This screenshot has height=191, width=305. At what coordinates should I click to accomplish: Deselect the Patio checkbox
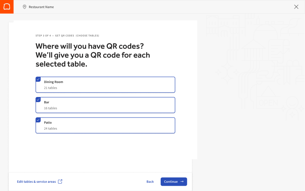[x=38, y=120]
